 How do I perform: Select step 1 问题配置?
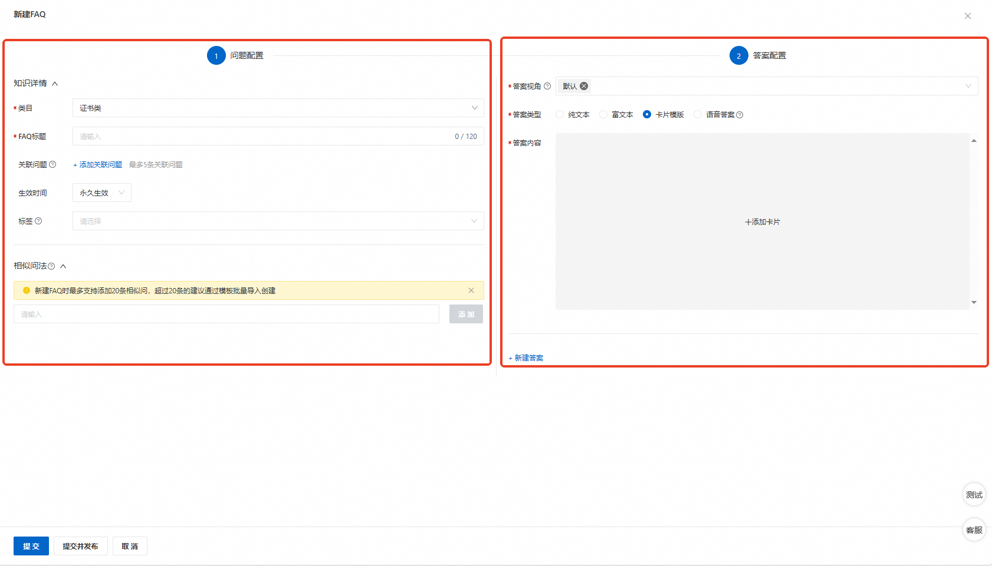tap(235, 55)
